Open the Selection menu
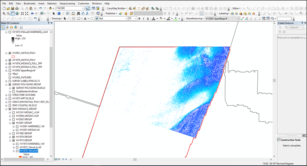Image resolution: width=307 pixels, height=166 pixels. (x=52, y=3)
